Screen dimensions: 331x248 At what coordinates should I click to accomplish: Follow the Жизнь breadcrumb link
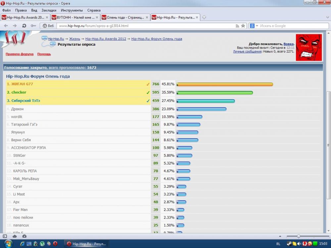(74, 39)
